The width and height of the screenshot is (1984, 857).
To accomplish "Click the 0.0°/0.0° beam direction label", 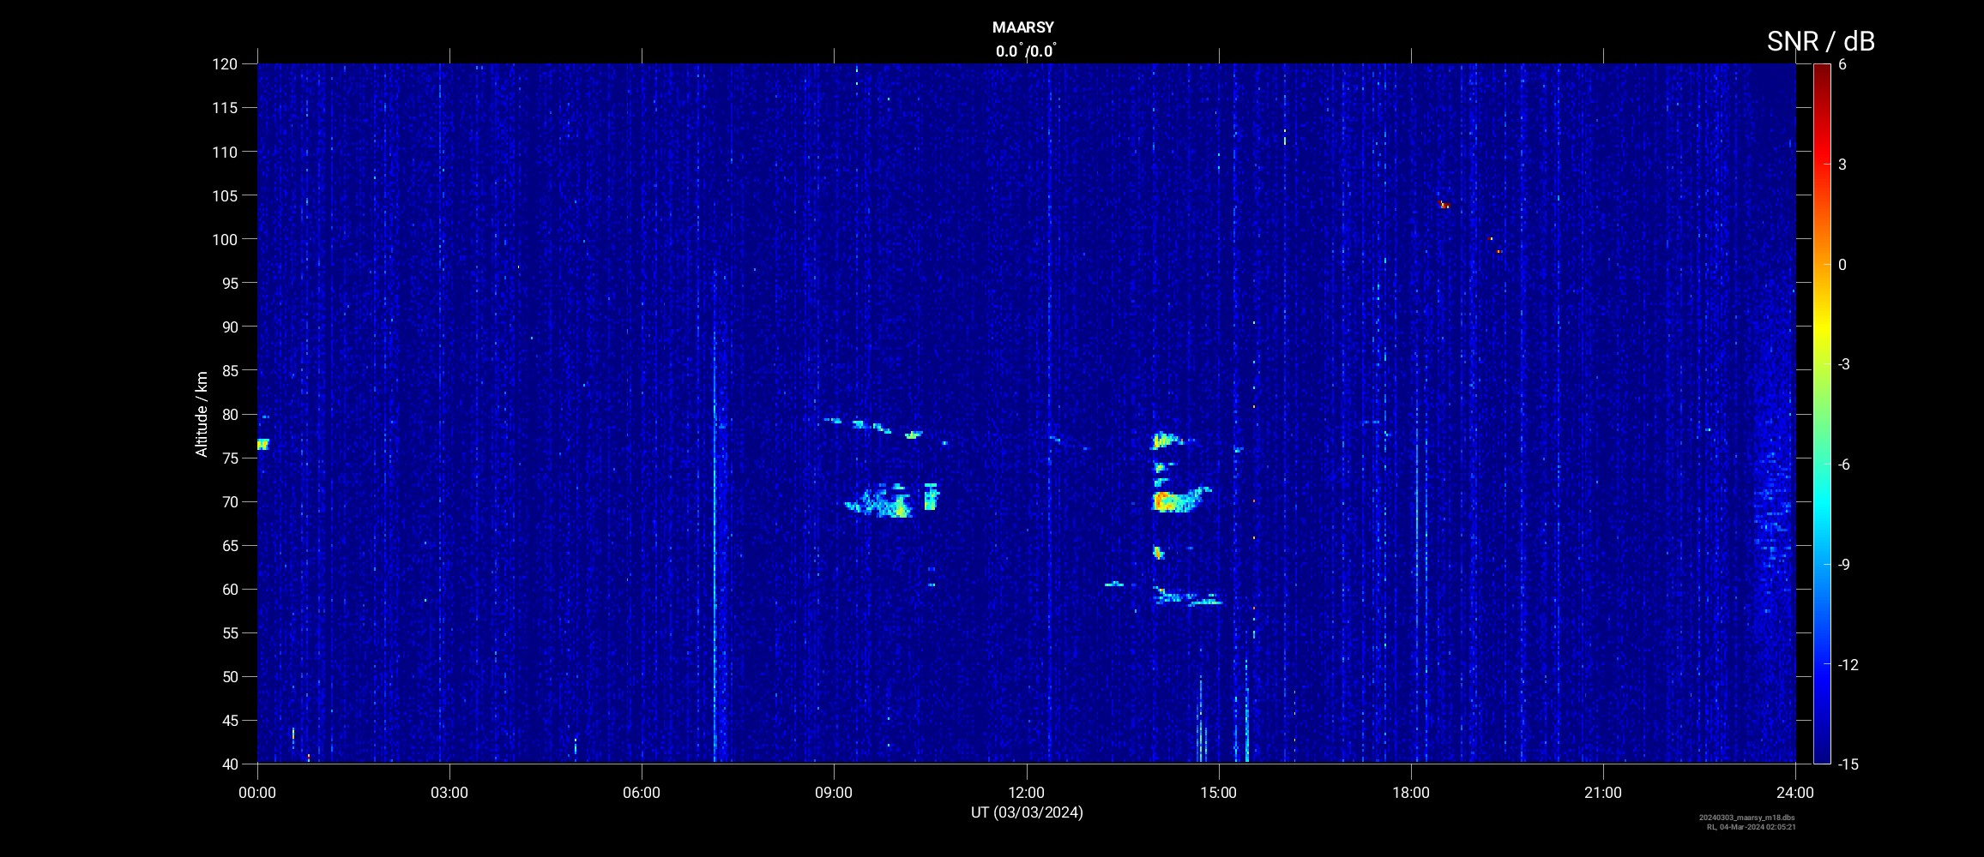I will click(1026, 51).
